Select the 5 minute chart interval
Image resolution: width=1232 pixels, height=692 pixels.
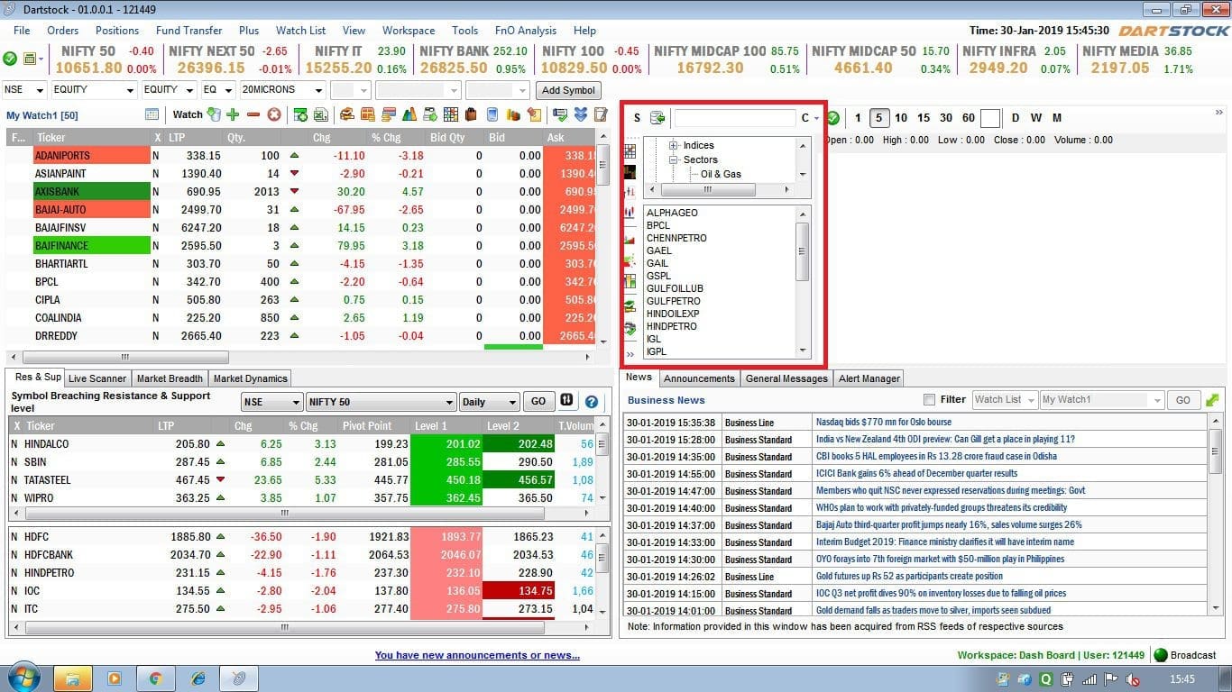click(879, 118)
